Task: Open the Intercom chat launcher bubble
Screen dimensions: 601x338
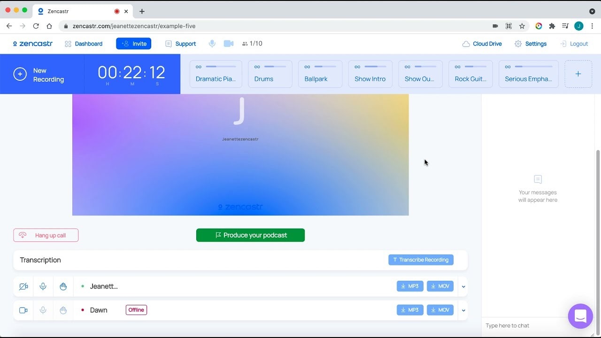Action: tap(580, 316)
